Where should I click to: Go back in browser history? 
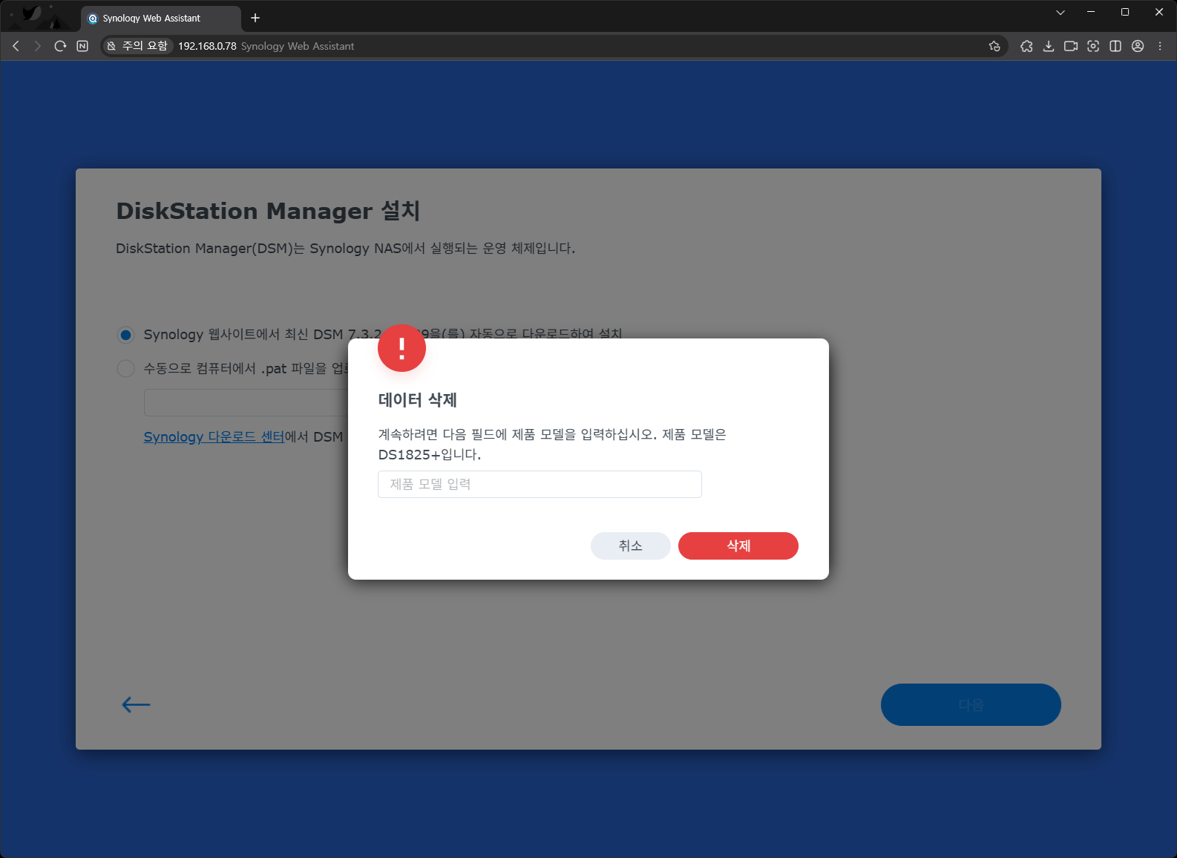pos(16,46)
